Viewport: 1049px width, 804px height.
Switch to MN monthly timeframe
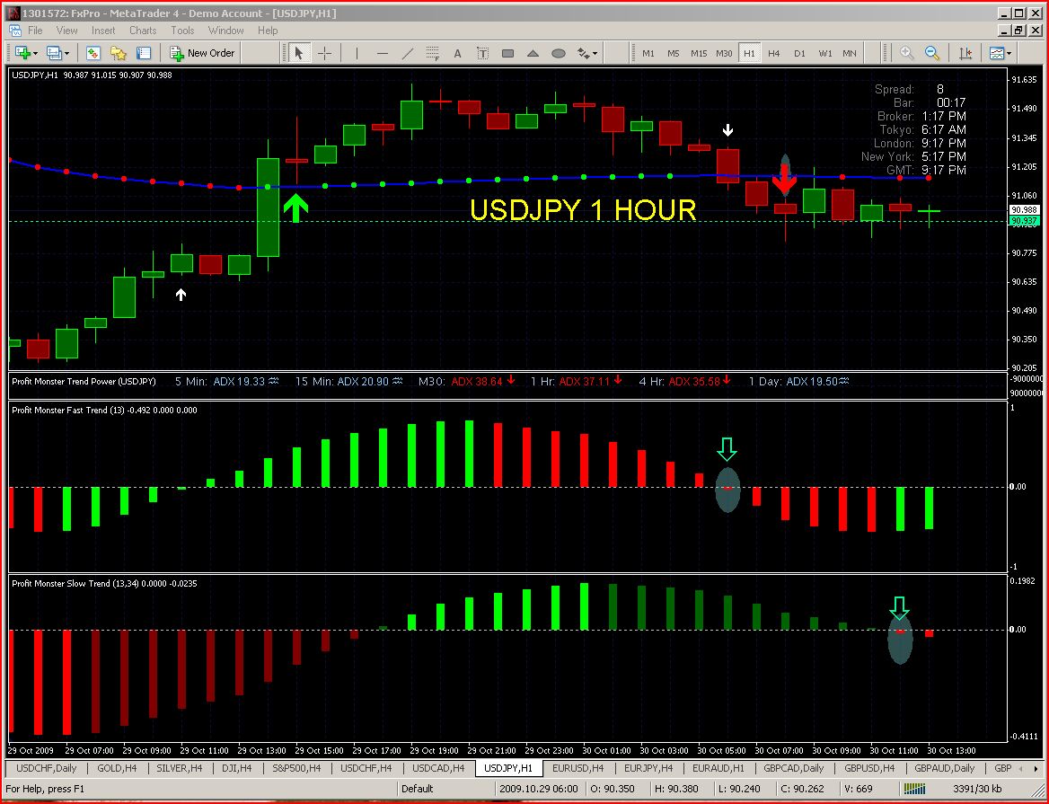pyautogui.click(x=850, y=53)
